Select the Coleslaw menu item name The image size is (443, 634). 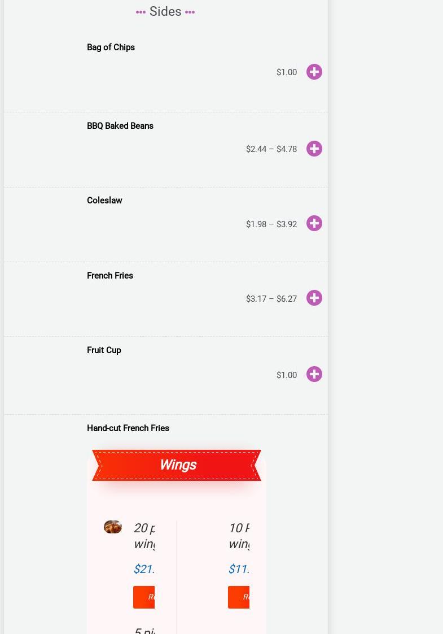(x=104, y=201)
